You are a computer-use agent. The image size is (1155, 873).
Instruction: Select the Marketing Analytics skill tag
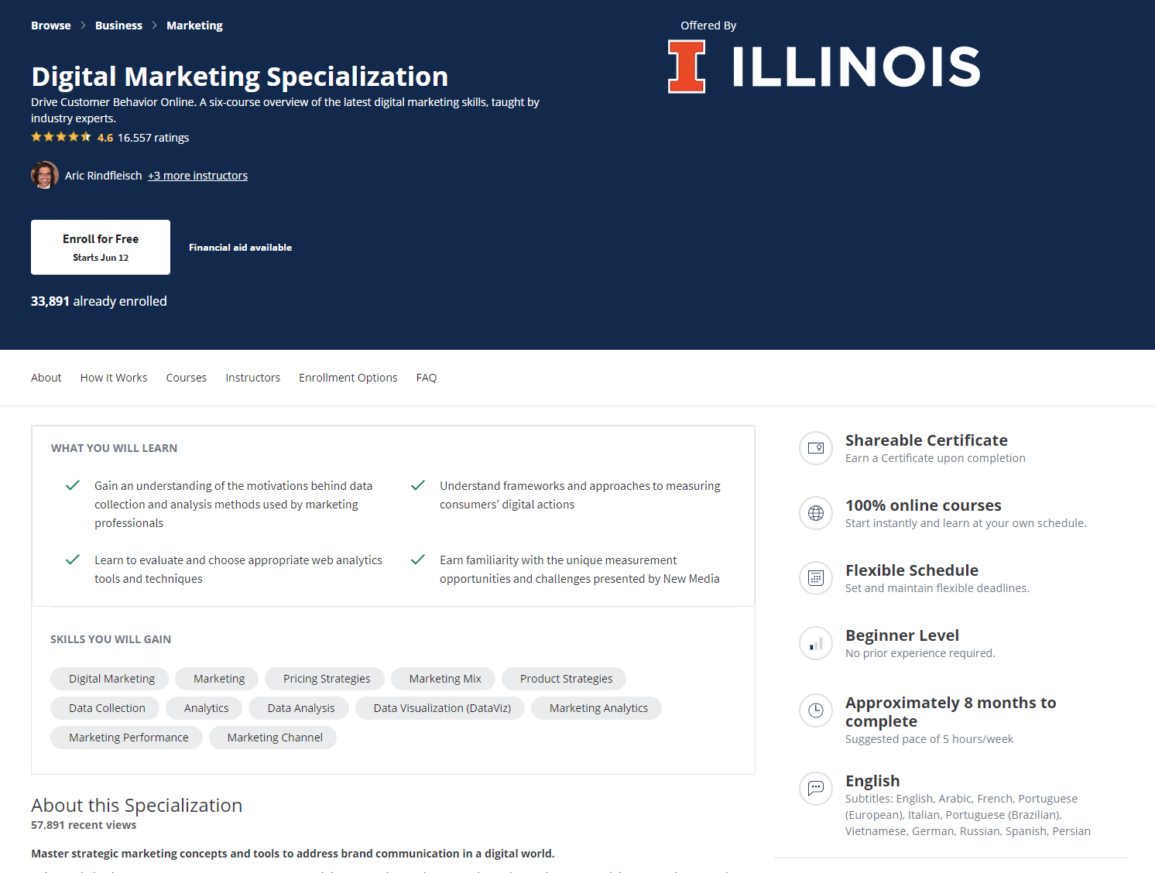[x=596, y=708]
